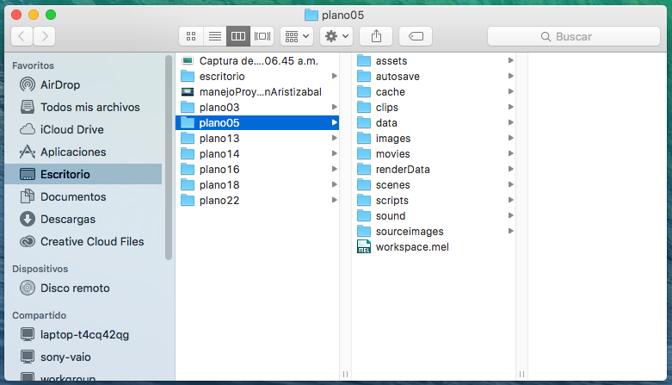672x385 pixels.
Task: Open iCloud Drive from sidebar
Action: tap(83, 129)
